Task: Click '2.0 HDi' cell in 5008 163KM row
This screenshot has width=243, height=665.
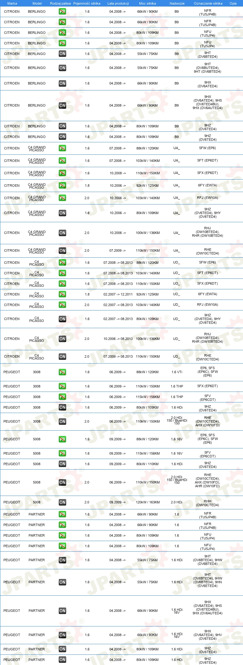Action: coord(177,502)
